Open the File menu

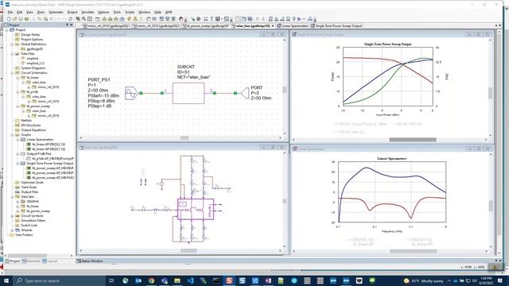[x=10, y=12]
